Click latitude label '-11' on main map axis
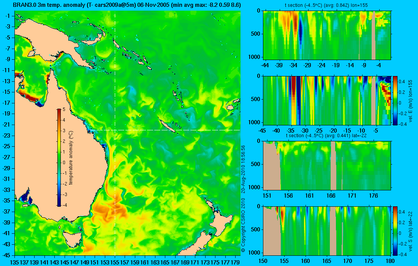The width and height of the screenshot is (418, 266). click(x=6, y=70)
